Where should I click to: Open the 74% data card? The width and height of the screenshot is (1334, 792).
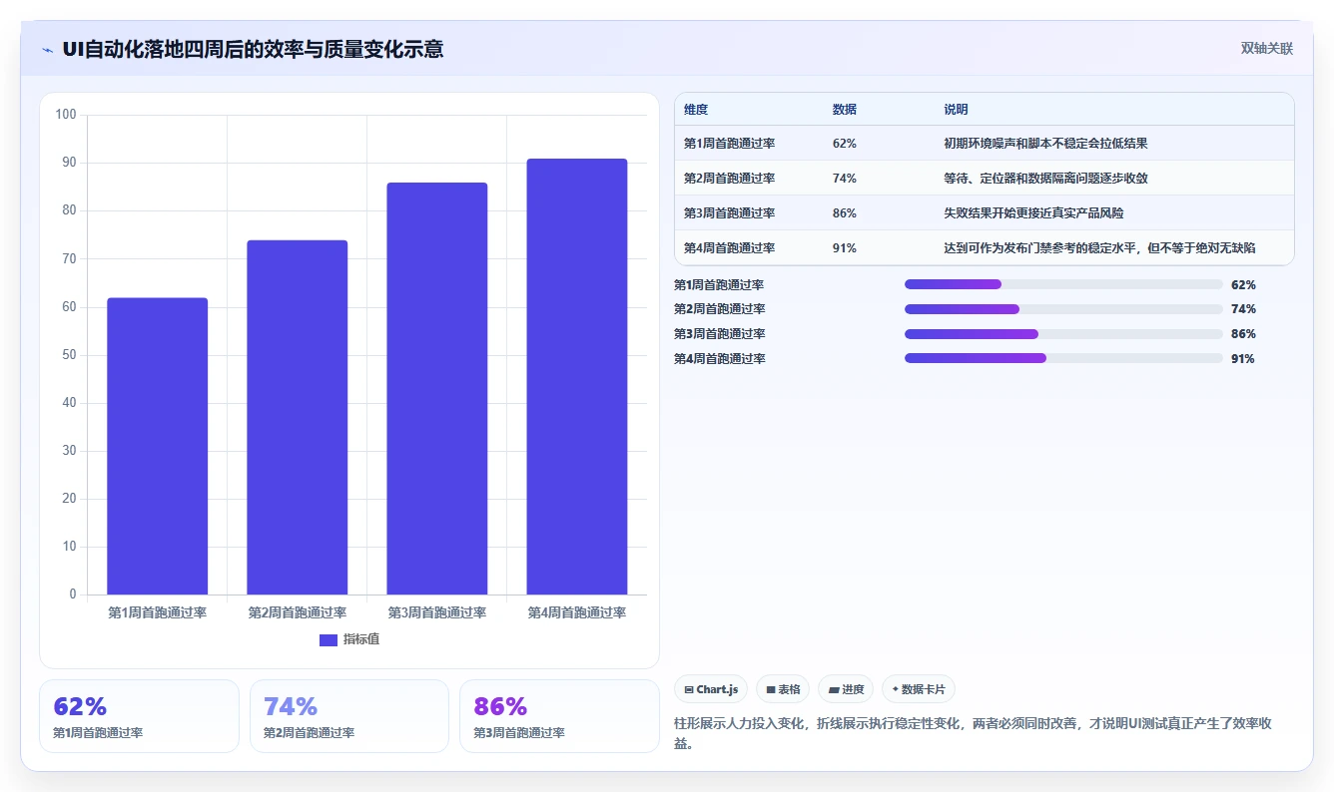coord(349,716)
